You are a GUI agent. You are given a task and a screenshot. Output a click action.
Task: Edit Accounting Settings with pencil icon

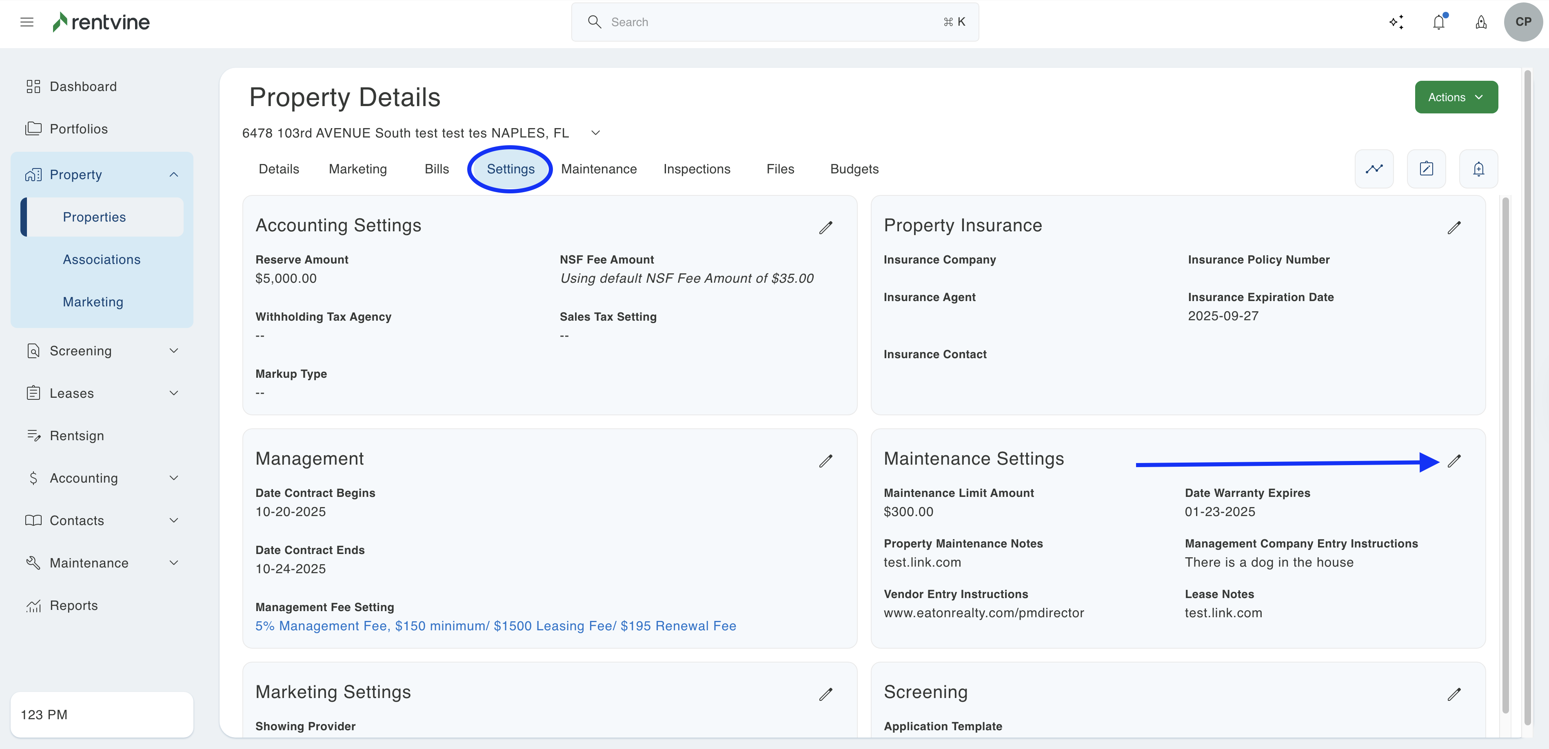826,227
